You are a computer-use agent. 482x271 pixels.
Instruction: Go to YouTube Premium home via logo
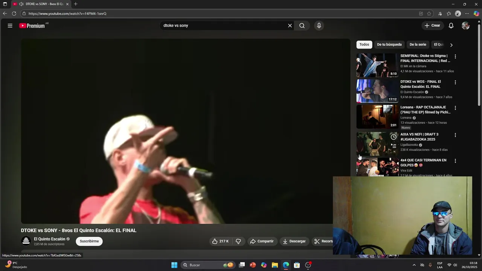(x=33, y=26)
